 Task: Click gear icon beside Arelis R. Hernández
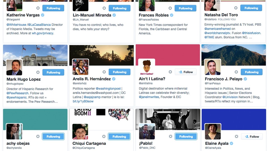click(x=104, y=72)
